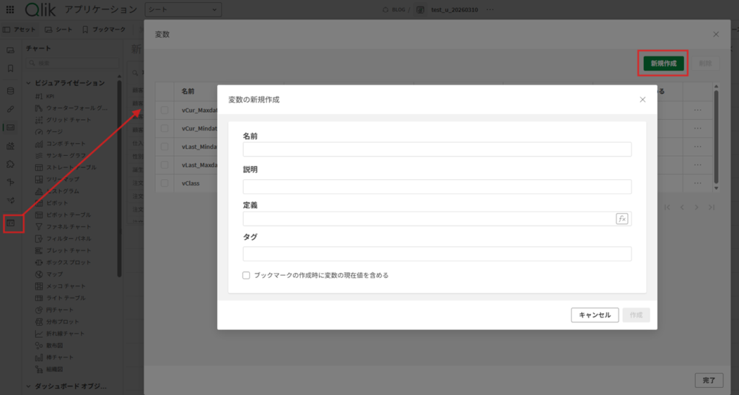The height and width of the screenshot is (395, 739).
Task: Open the more options menu beside test_u_20260310
Action: 491,9
